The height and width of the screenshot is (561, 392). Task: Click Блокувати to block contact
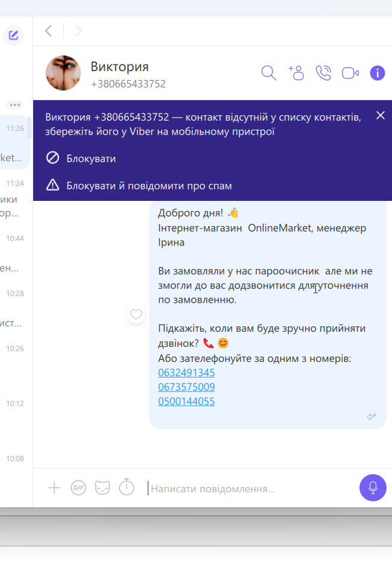(x=81, y=158)
